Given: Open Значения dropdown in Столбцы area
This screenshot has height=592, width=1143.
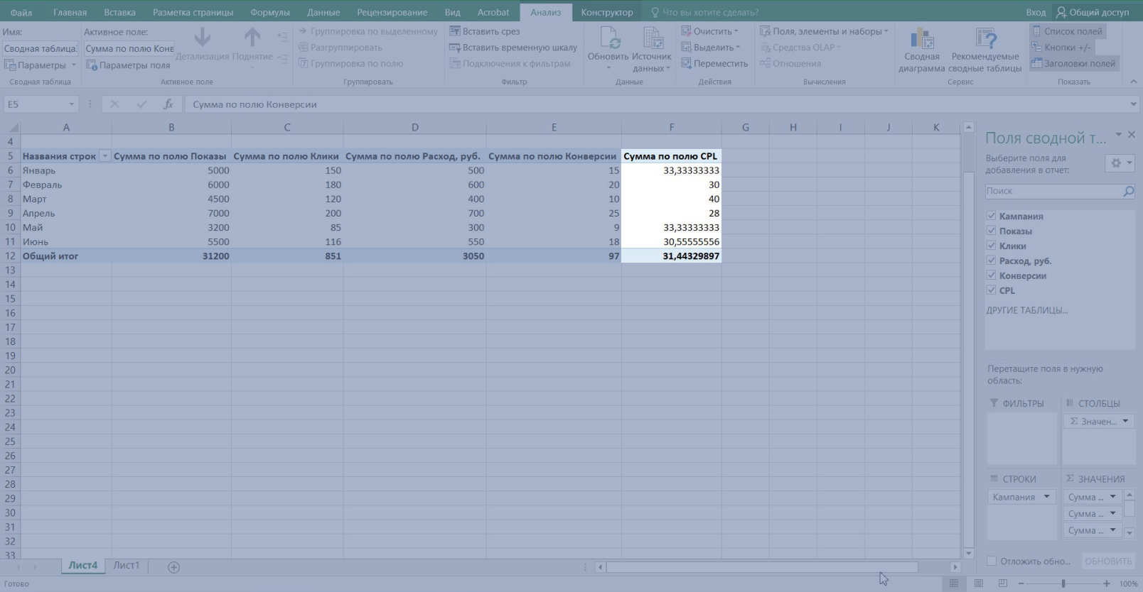Looking at the screenshot, I should click(x=1125, y=421).
